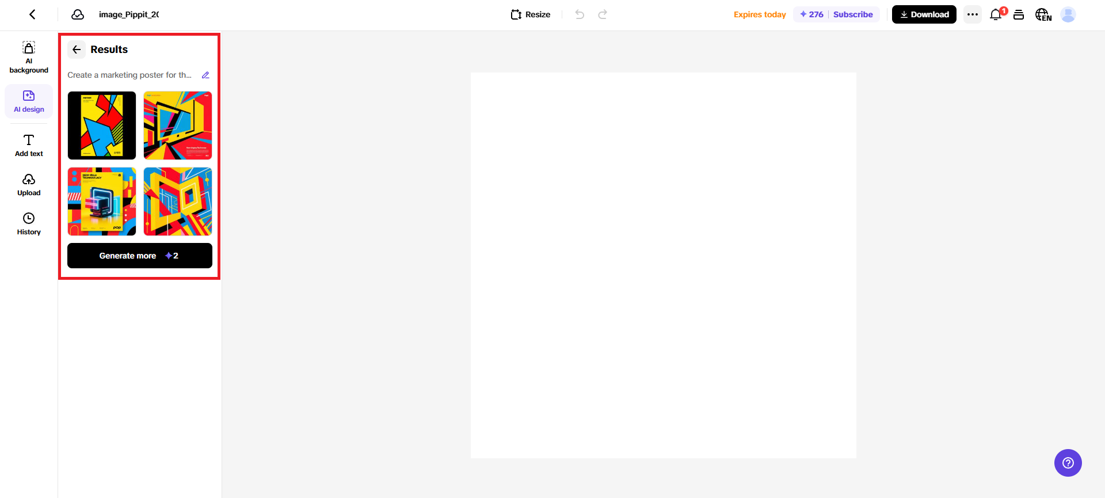Change language with the globe EN icon
Viewport: 1105px width, 498px height.
1043,14
